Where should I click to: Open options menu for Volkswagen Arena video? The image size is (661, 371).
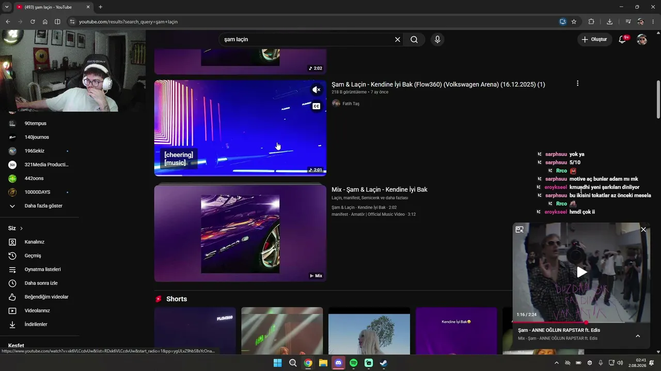click(577, 83)
